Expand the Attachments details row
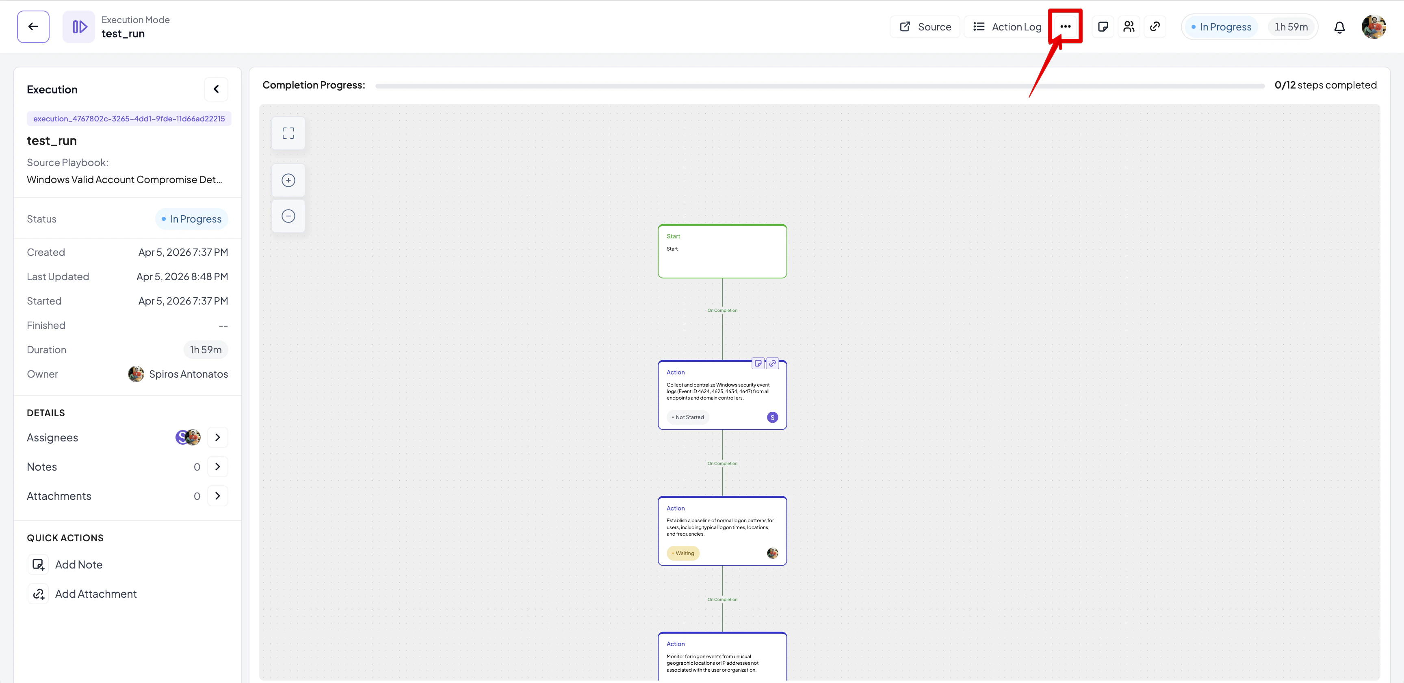The width and height of the screenshot is (1404, 683). 217,496
